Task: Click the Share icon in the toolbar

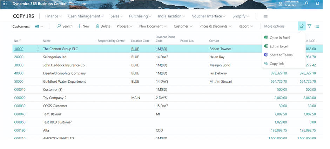Action: 302,26
